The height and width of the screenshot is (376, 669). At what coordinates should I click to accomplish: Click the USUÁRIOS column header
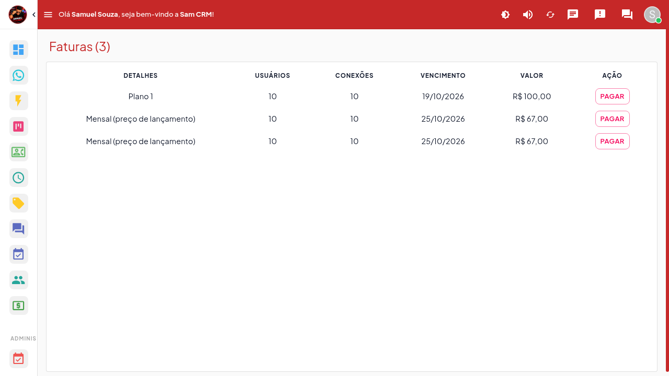272,76
